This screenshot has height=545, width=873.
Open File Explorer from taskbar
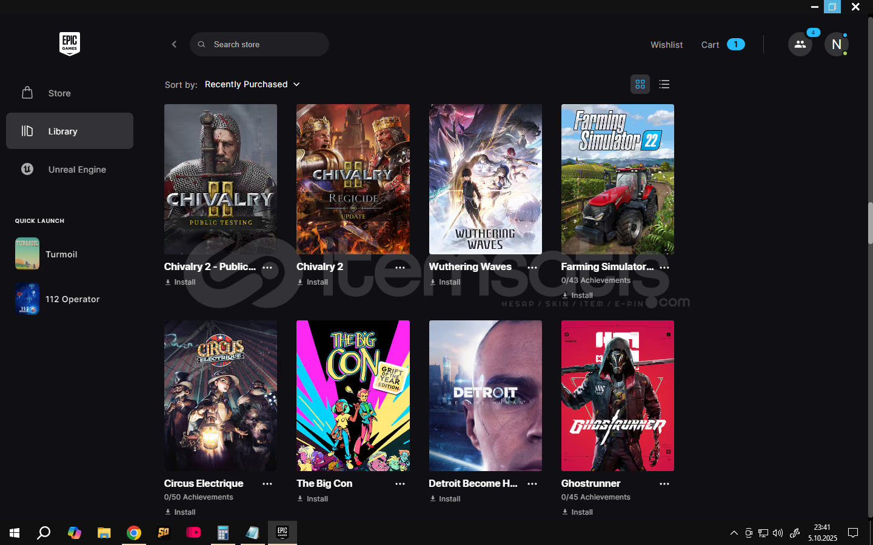104,533
